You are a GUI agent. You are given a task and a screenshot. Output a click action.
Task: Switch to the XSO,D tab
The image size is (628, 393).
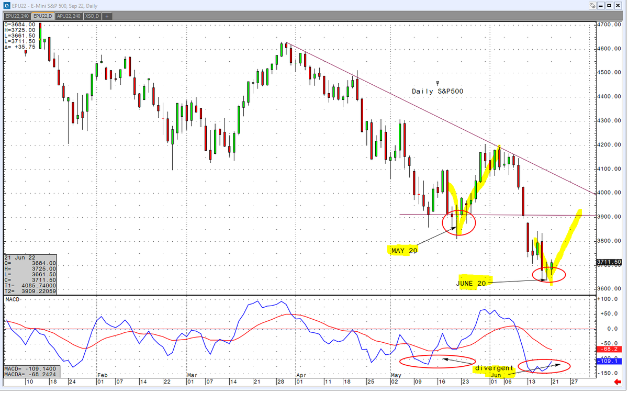92,16
